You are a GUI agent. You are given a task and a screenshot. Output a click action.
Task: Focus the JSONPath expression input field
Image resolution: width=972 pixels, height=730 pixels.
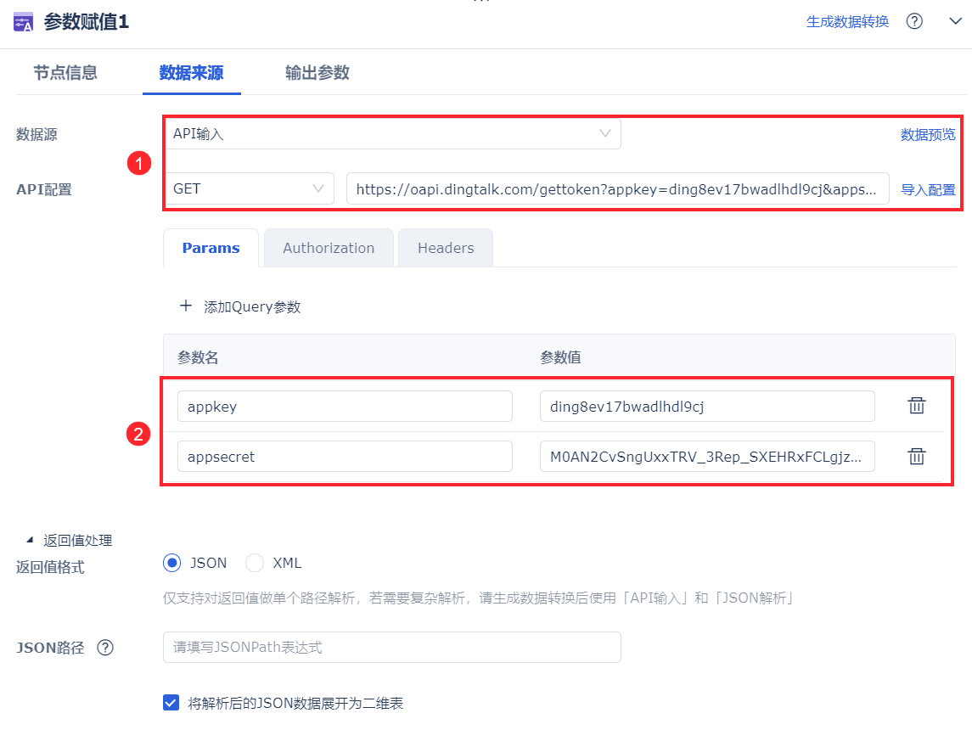[392, 647]
